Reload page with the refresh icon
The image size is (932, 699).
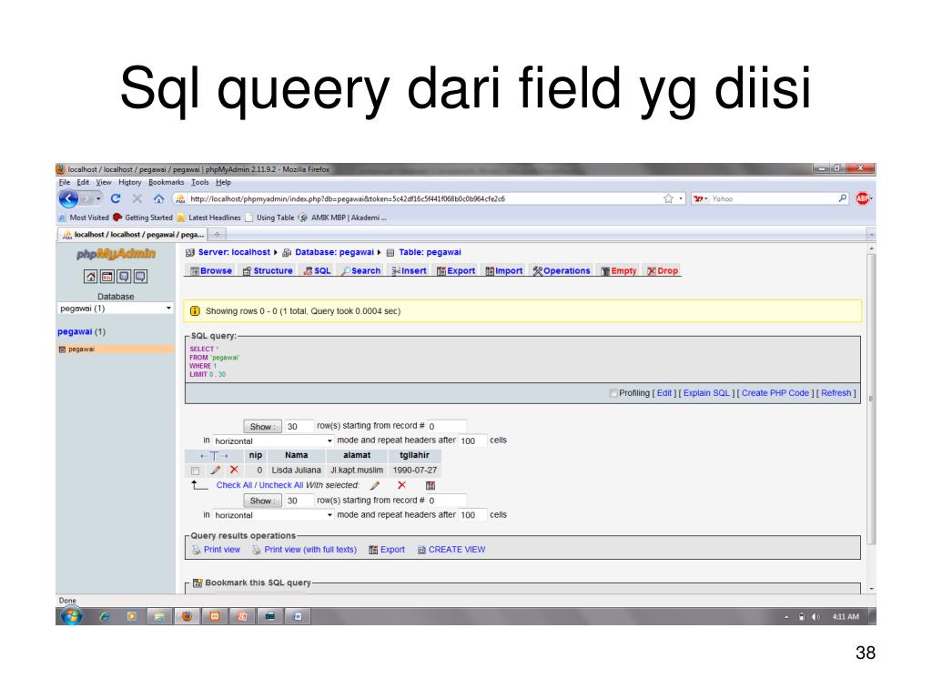[116, 198]
